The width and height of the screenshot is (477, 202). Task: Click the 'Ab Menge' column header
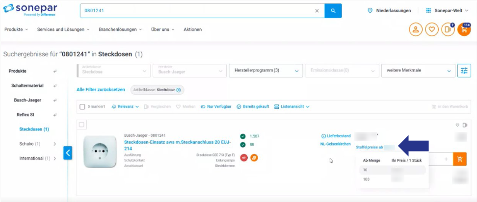[x=371, y=160]
